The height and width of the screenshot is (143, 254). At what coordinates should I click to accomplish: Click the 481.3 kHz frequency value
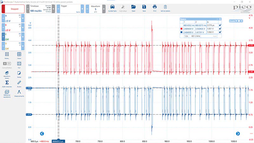[x=196, y=36]
